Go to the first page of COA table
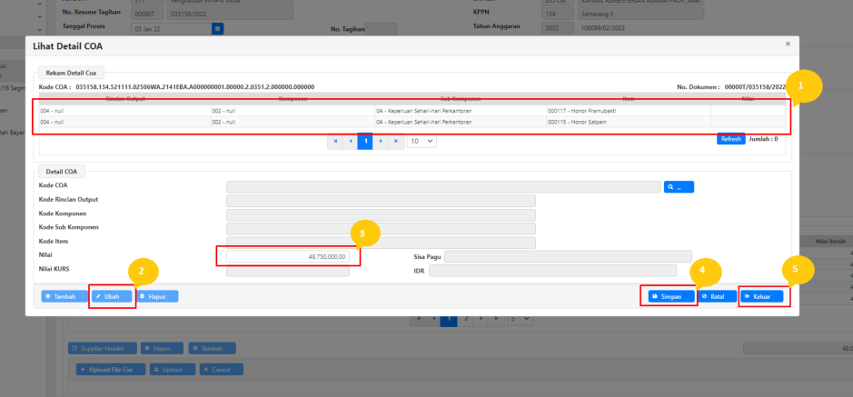The width and height of the screenshot is (853, 397). coord(336,141)
